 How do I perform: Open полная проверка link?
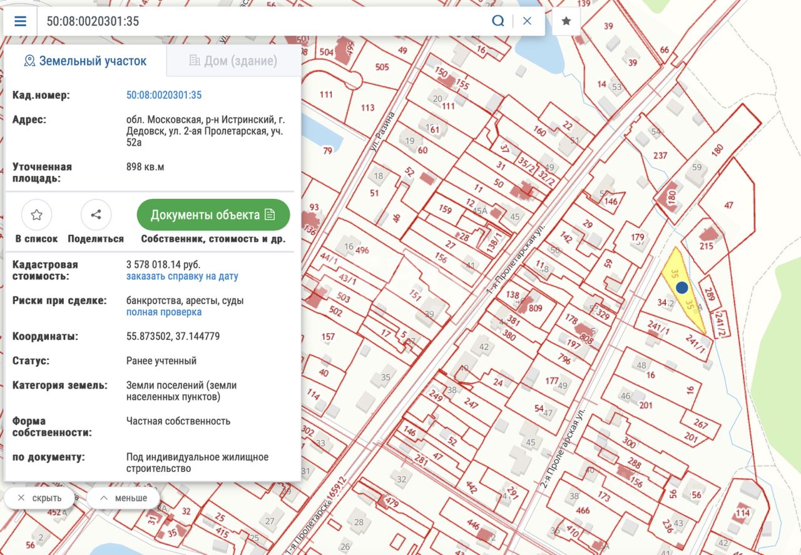click(x=164, y=312)
